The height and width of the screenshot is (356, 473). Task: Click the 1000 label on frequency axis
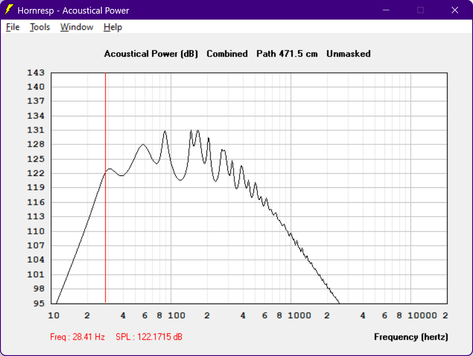299,316
